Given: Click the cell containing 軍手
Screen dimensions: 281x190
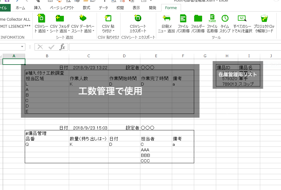Looking at the screenshot, I should [249, 79].
